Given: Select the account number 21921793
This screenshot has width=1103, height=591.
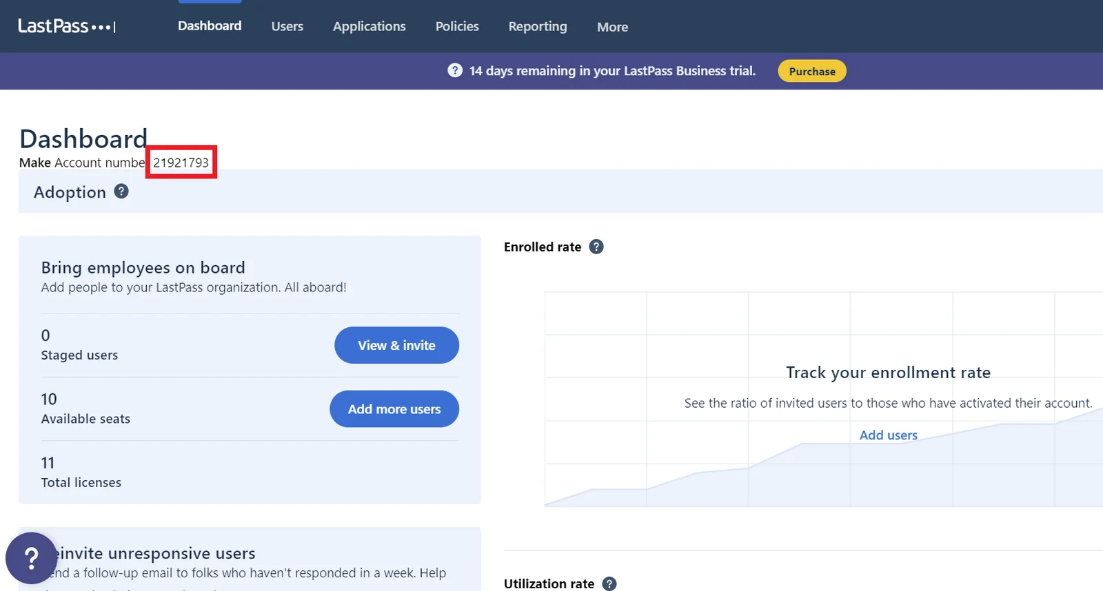Looking at the screenshot, I should click(181, 163).
